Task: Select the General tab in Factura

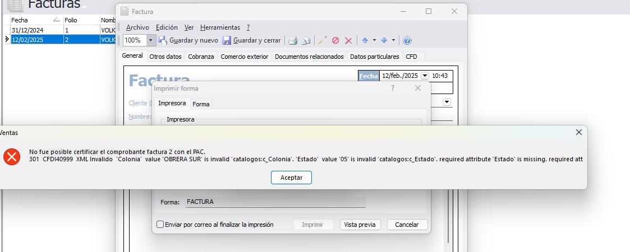Action: (132, 56)
